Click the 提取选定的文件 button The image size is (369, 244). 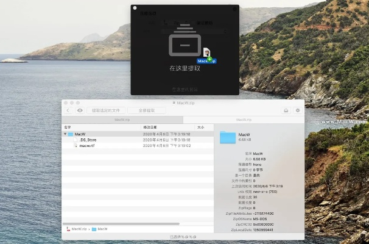click(105, 110)
